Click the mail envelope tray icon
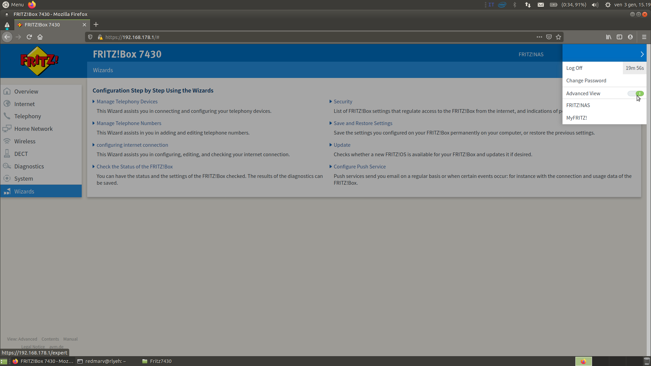The height and width of the screenshot is (366, 651). point(541,5)
